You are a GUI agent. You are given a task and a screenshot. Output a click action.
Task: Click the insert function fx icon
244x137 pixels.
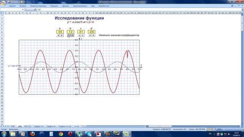pos(35,10)
